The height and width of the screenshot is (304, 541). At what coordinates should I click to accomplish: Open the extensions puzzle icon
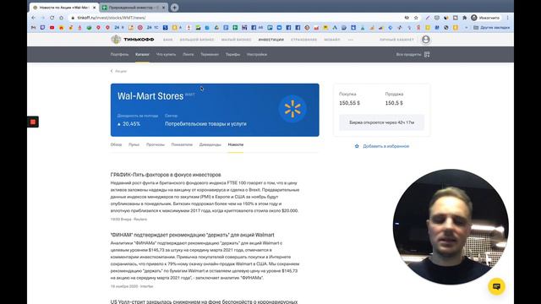[465, 18]
